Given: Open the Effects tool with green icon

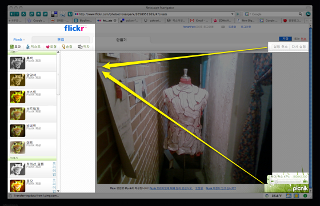Looking at the screenshot, I should click(15, 47).
